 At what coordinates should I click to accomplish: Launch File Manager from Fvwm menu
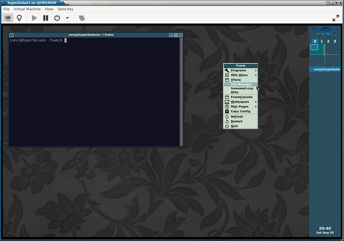[x=241, y=84]
